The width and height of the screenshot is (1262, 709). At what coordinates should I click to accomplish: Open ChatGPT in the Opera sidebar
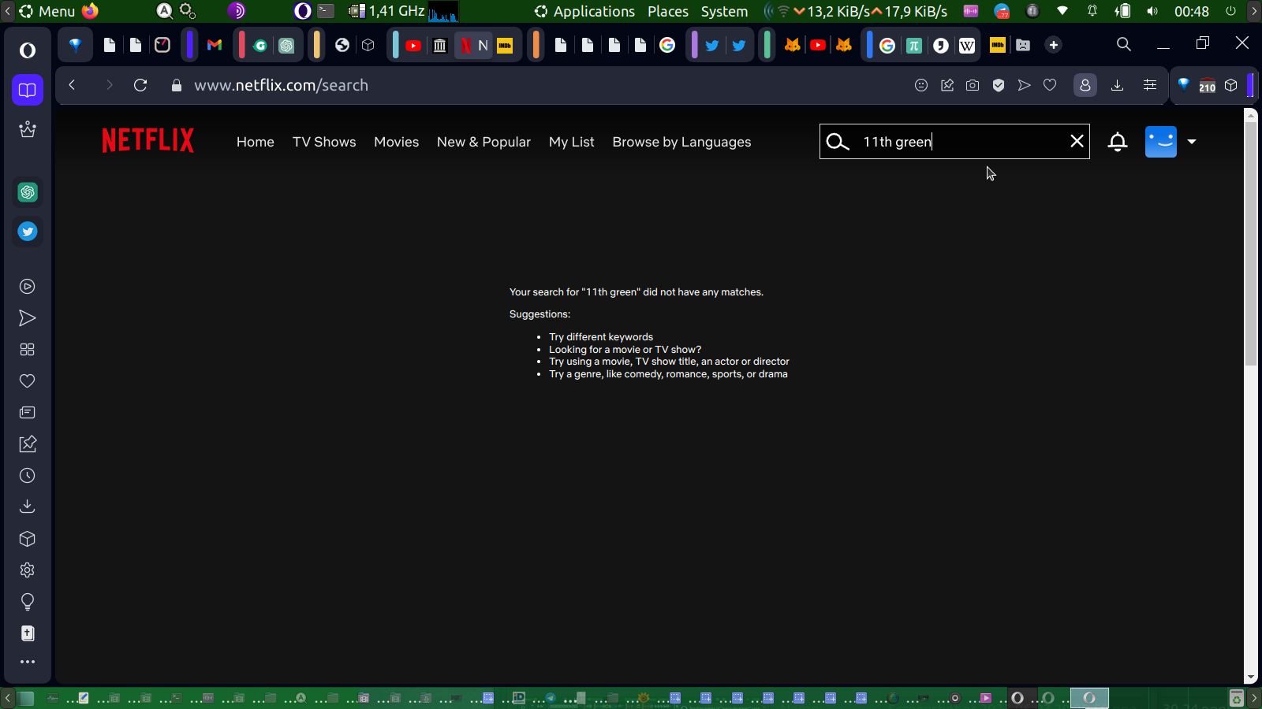pyautogui.click(x=28, y=192)
